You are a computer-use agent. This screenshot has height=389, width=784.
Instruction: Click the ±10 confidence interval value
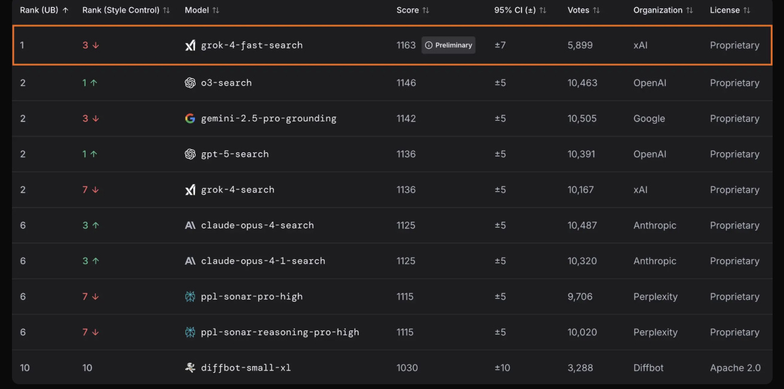[x=502, y=367]
